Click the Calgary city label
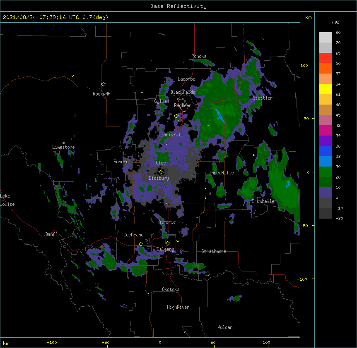This screenshot has width=357, height=348. click(165, 249)
